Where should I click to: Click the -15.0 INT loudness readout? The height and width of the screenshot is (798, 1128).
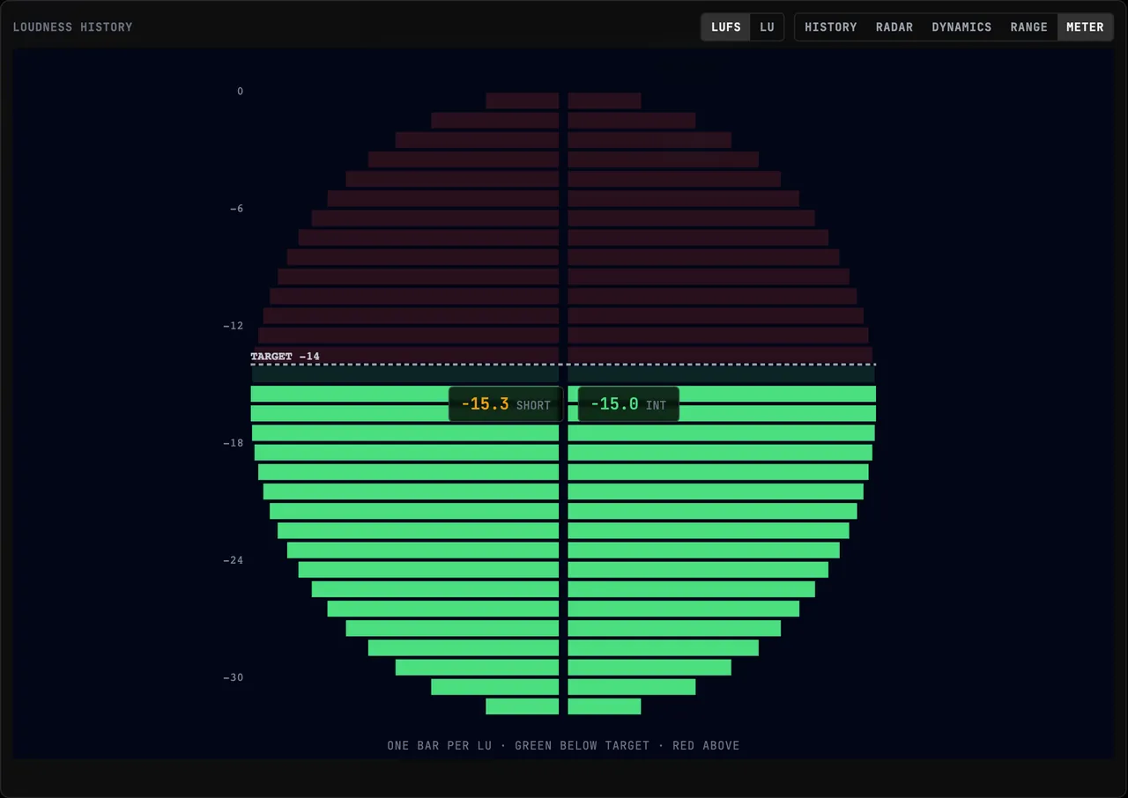click(x=628, y=404)
